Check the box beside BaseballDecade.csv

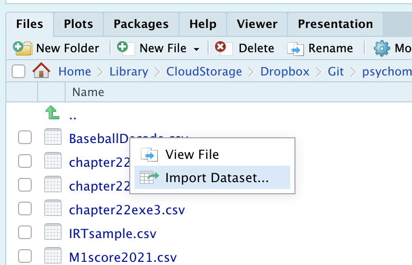click(x=25, y=138)
